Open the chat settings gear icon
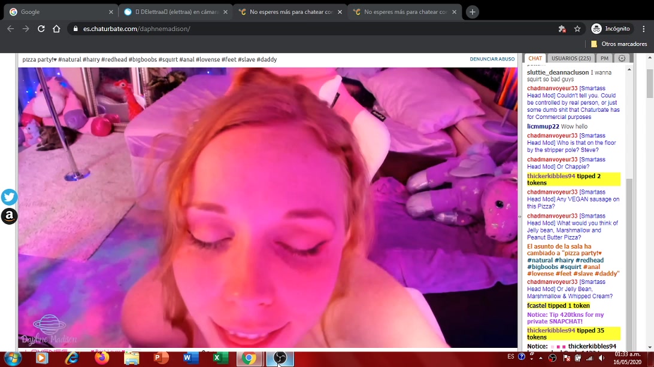Viewport: 654px width, 367px height. [x=622, y=59]
